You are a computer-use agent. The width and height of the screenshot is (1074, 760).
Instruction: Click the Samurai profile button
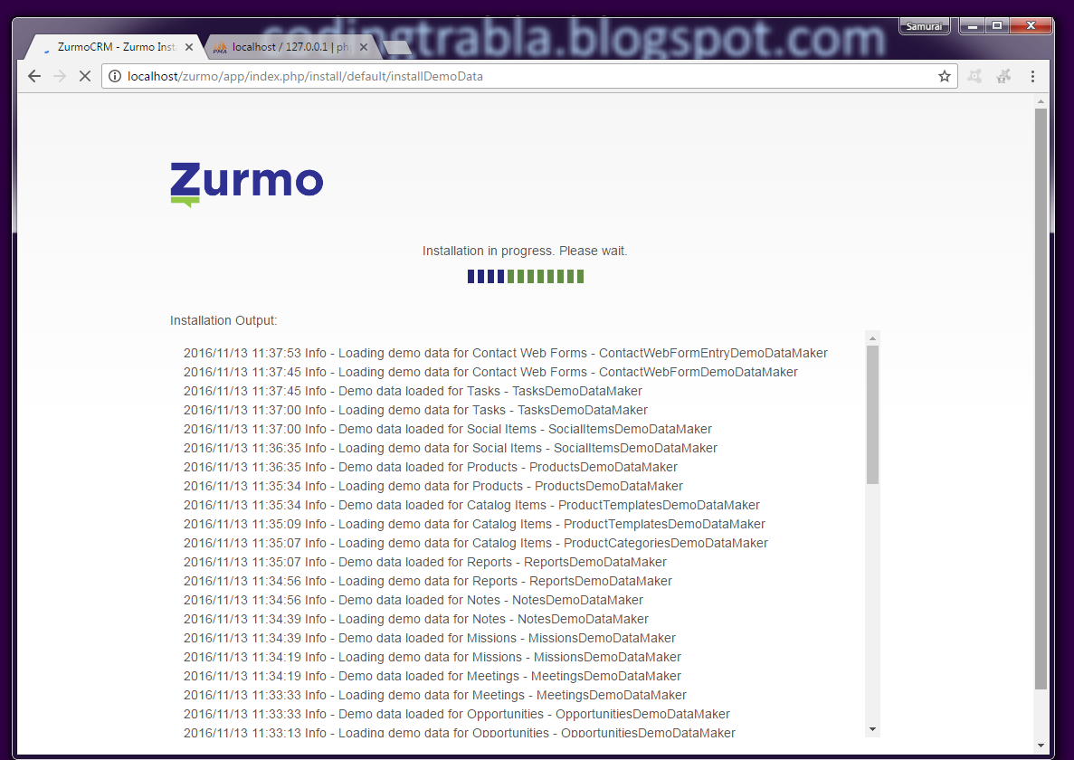pyautogui.click(x=924, y=26)
